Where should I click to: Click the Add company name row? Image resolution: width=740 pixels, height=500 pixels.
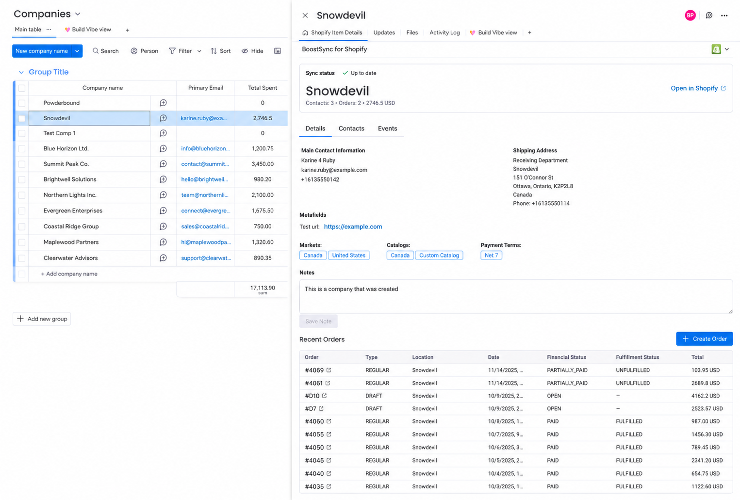[x=69, y=274]
